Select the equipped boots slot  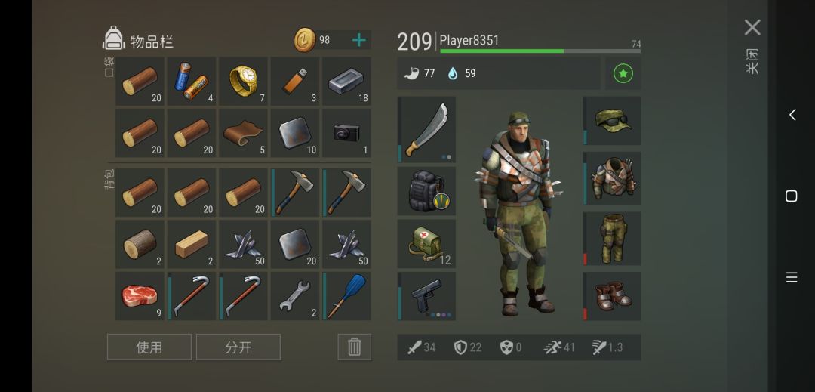612,296
